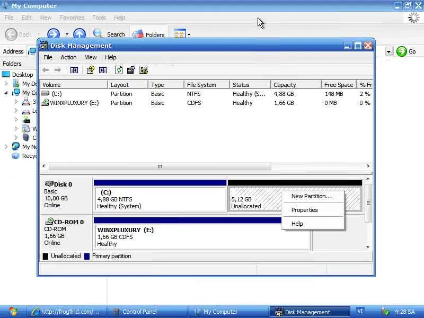Expand the floppy drive tree node
Image resolution: width=424 pixels, height=318 pixels.
point(16,102)
